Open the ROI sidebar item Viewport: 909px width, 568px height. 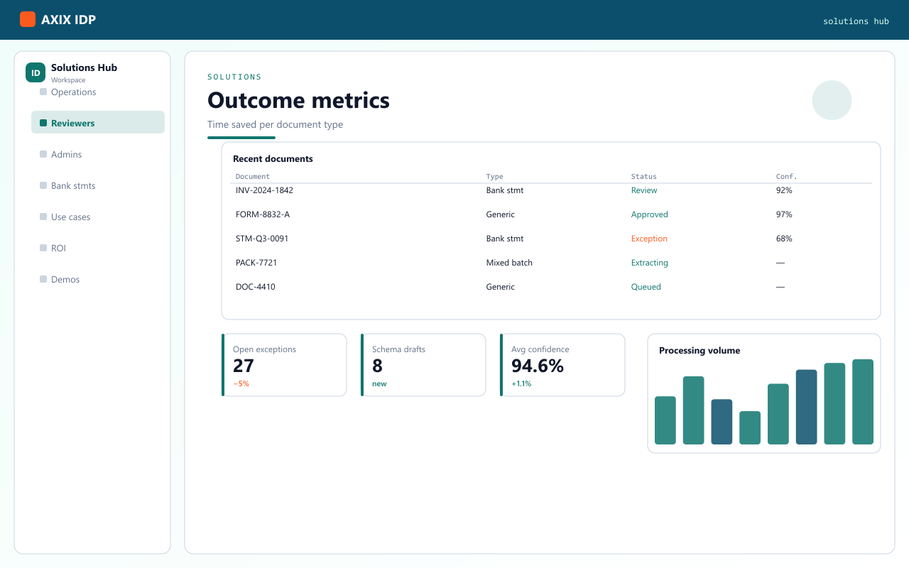[x=98, y=247]
